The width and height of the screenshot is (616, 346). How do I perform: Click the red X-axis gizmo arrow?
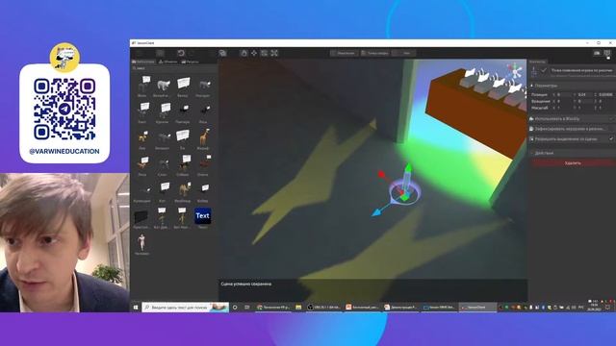click(382, 174)
